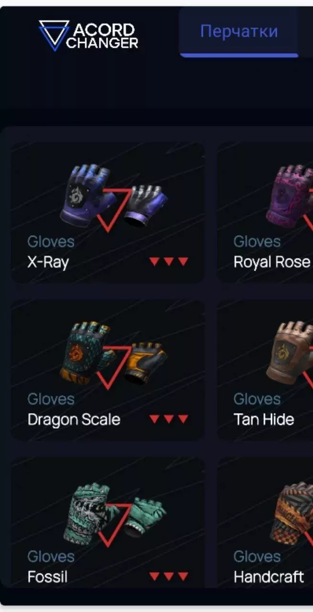Image resolution: width=313 pixels, height=612 pixels.
Task: Click the red triangles on Dragon Scale
Action: tap(169, 419)
